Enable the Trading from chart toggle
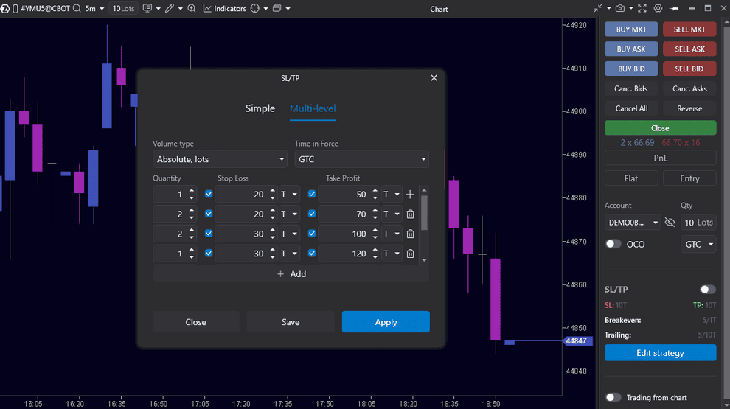 point(613,397)
